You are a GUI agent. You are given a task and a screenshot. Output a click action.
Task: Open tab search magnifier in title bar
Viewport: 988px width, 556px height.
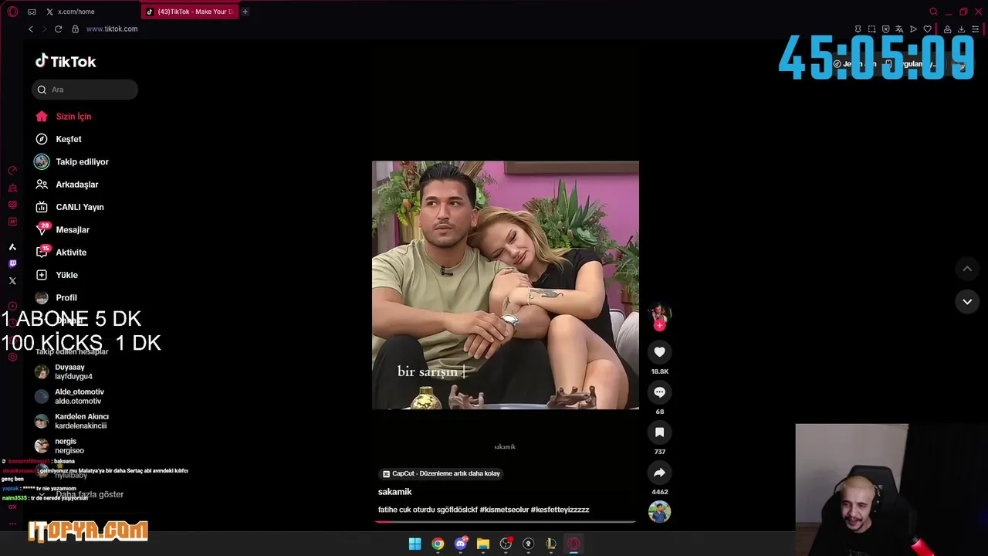pos(933,12)
